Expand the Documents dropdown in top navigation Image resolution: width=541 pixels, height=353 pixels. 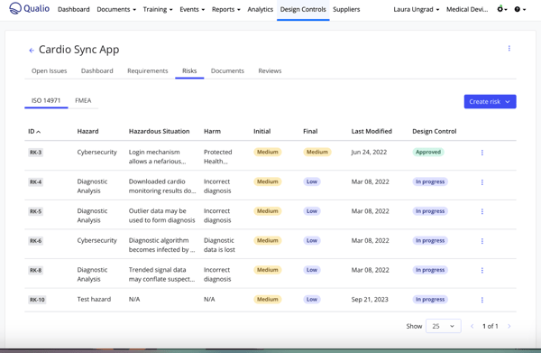[x=116, y=9]
